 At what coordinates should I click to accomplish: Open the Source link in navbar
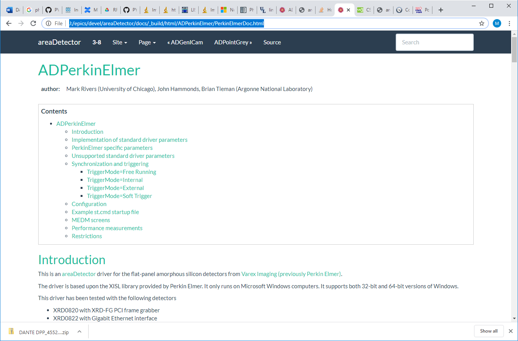(x=272, y=42)
